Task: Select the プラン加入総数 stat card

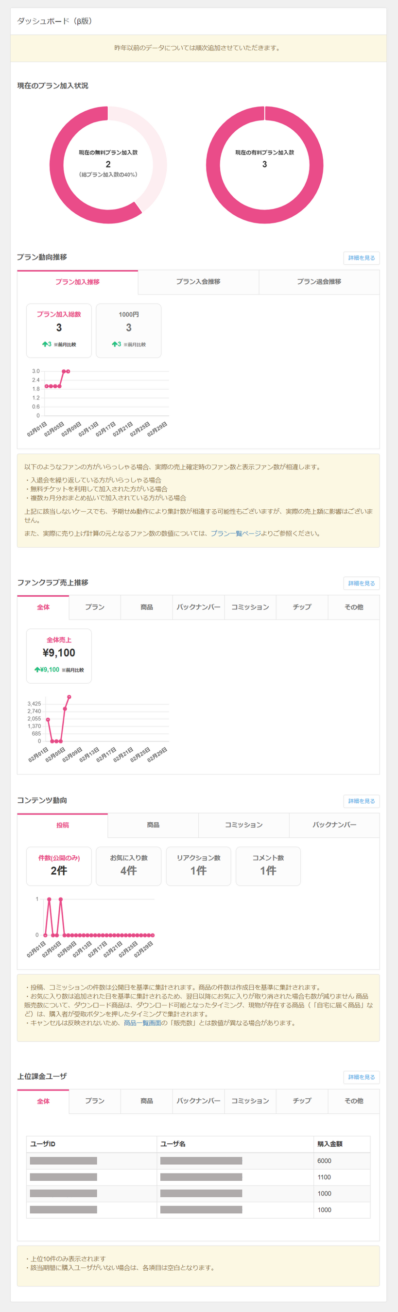Action: [59, 330]
